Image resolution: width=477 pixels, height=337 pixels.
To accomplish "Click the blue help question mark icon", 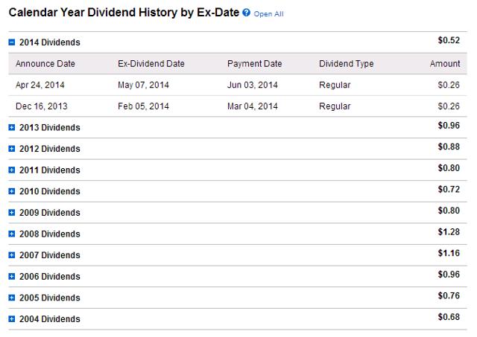I will pos(246,13).
